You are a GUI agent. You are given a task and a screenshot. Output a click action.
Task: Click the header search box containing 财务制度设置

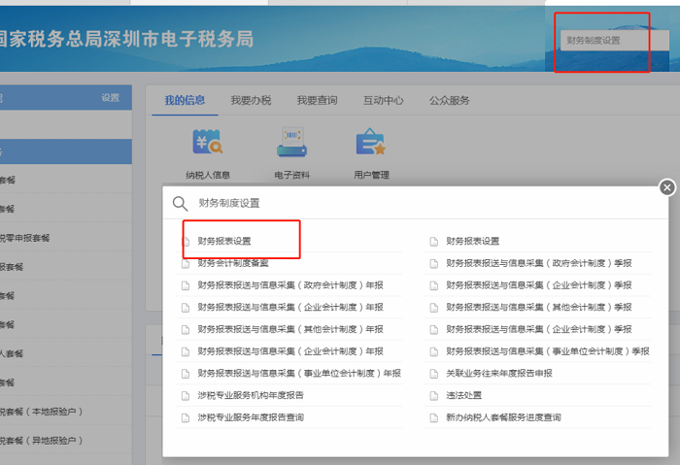click(x=602, y=41)
